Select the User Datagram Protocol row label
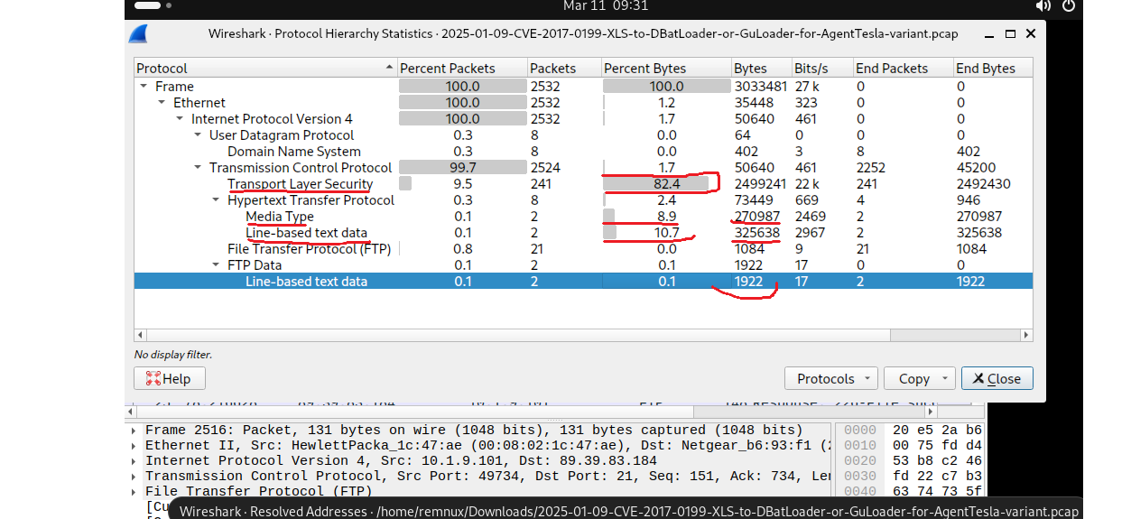The height and width of the screenshot is (519, 1131). click(282, 135)
